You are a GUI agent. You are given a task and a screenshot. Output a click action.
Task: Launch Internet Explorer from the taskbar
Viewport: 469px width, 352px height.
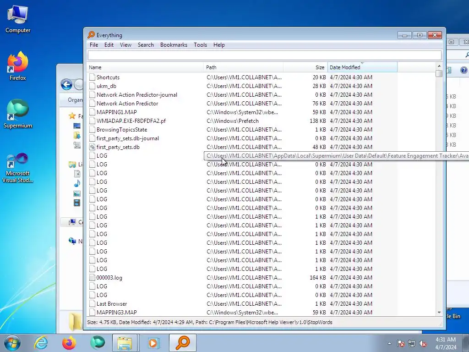click(41, 343)
